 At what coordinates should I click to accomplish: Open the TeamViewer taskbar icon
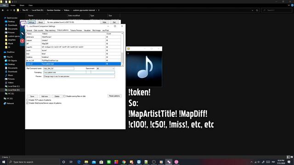pyautogui.click(x=139, y=162)
